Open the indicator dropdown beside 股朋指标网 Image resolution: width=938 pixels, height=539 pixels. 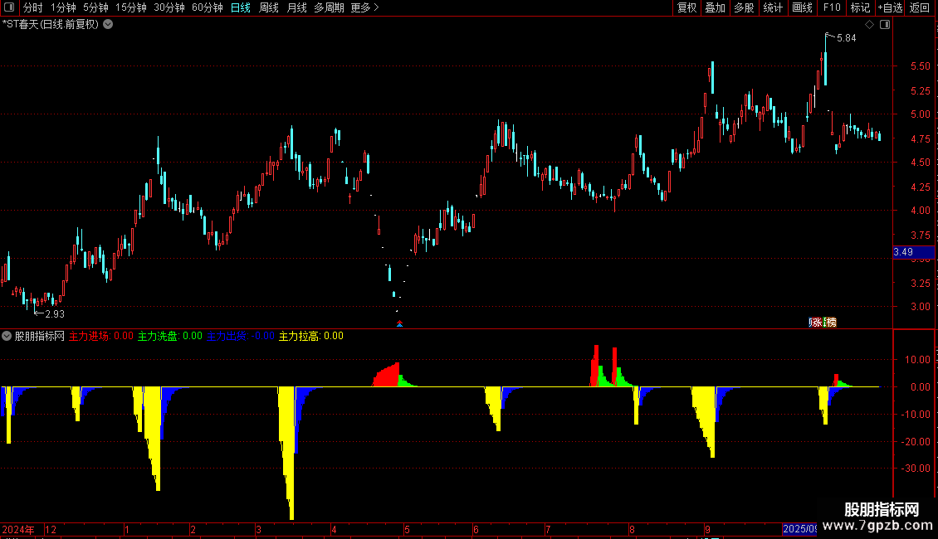pos(7,337)
